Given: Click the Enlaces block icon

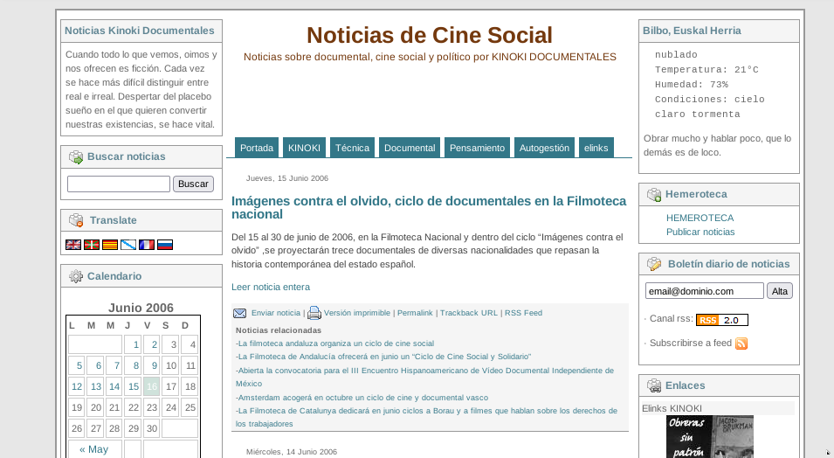Looking at the screenshot, I should click(654, 385).
